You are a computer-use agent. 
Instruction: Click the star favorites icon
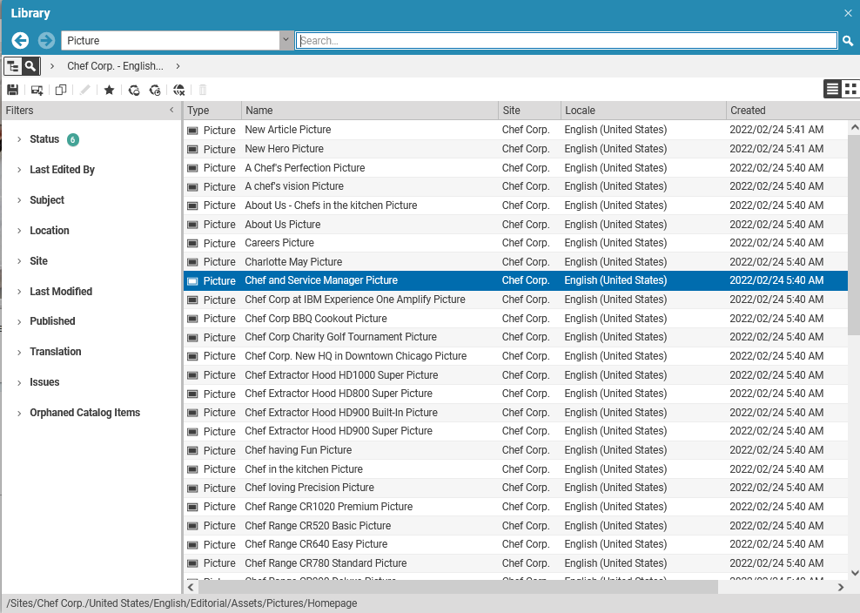click(x=109, y=90)
